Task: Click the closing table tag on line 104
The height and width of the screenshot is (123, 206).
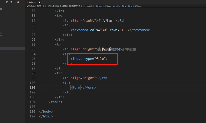Action: [55, 102]
